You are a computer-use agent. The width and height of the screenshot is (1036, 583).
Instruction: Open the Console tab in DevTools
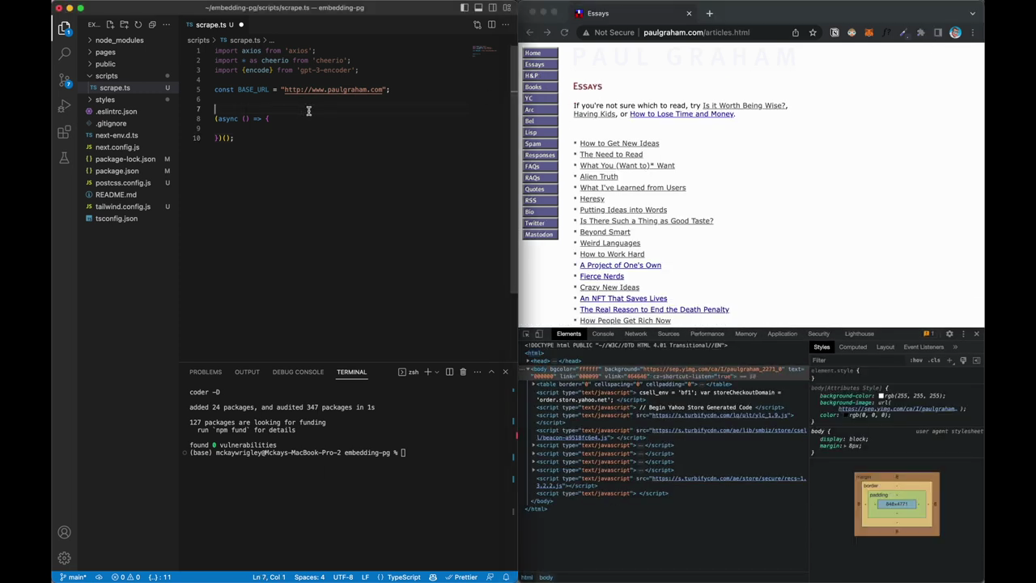pyautogui.click(x=603, y=334)
